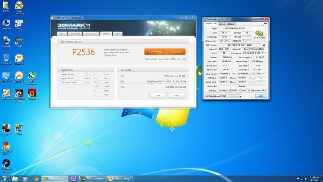Open the Validation tab in GPU-Z

(231, 24)
